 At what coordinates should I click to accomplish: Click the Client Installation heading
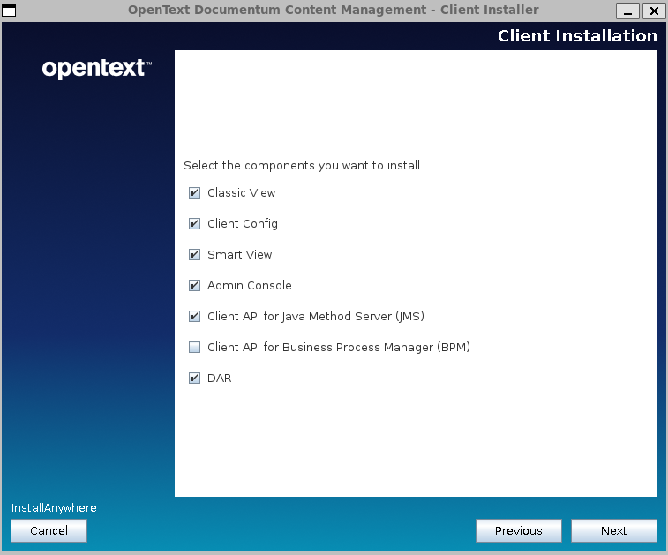577,36
